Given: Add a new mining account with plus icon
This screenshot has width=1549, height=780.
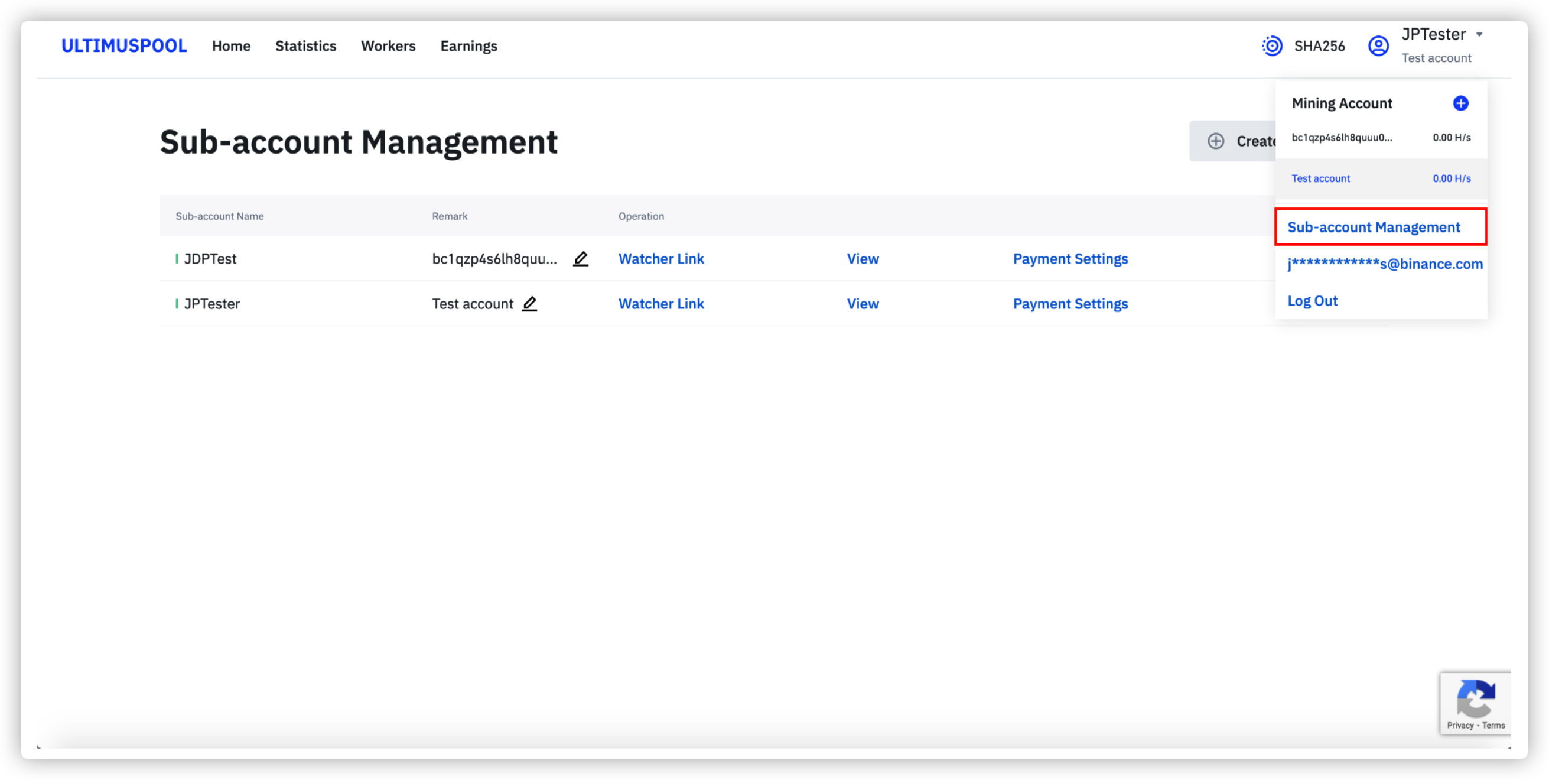Looking at the screenshot, I should [1460, 103].
